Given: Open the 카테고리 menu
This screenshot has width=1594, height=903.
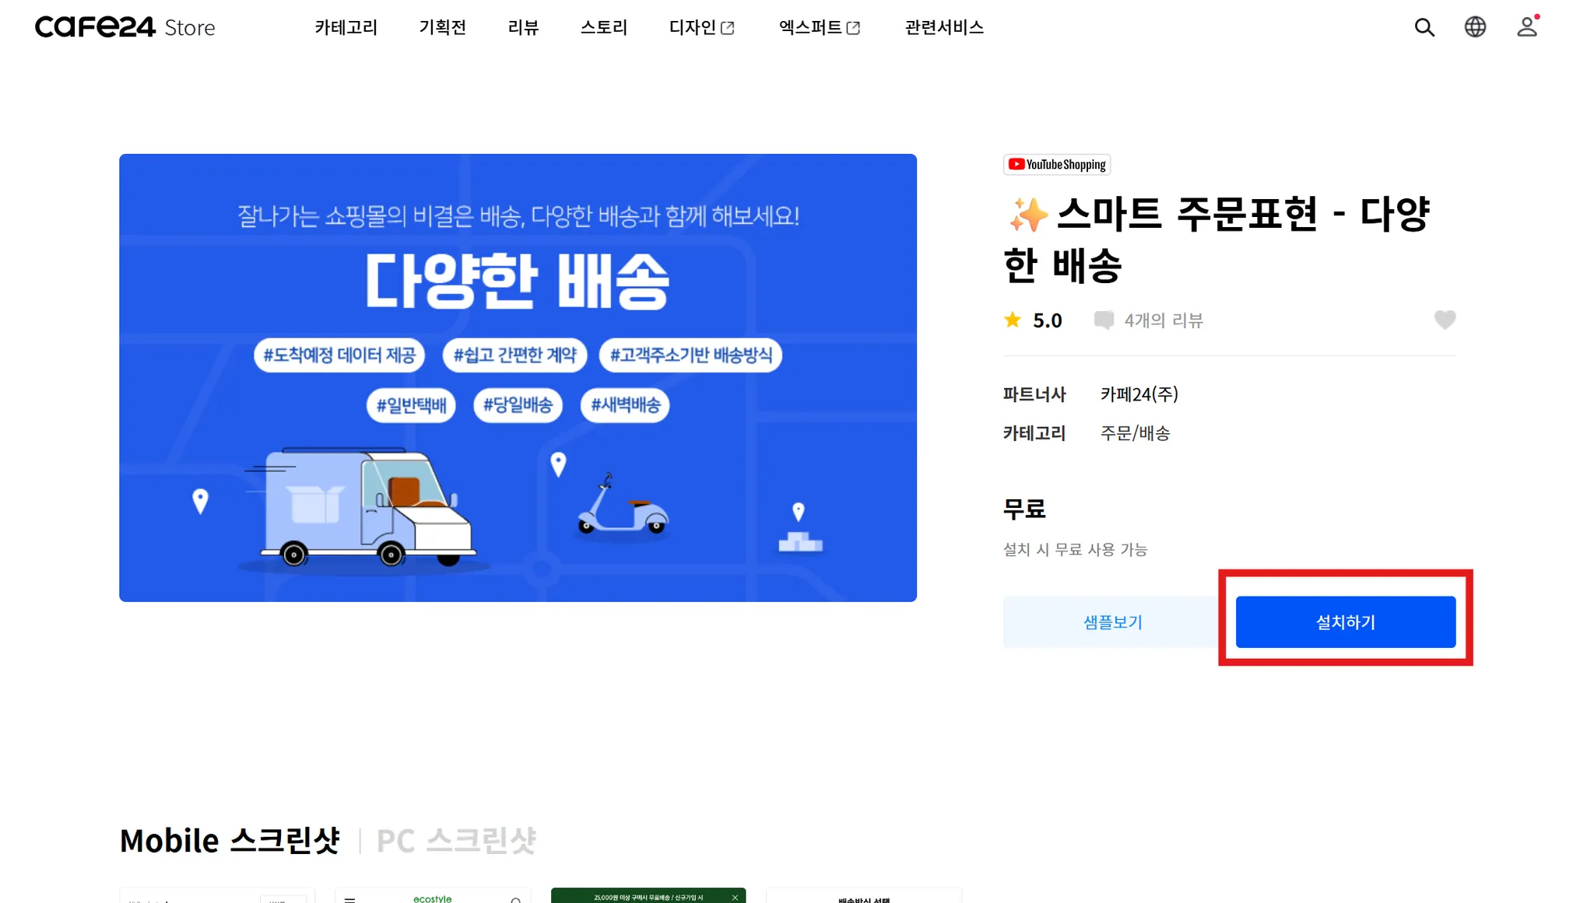Looking at the screenshot, I should [x=346, y=27].
